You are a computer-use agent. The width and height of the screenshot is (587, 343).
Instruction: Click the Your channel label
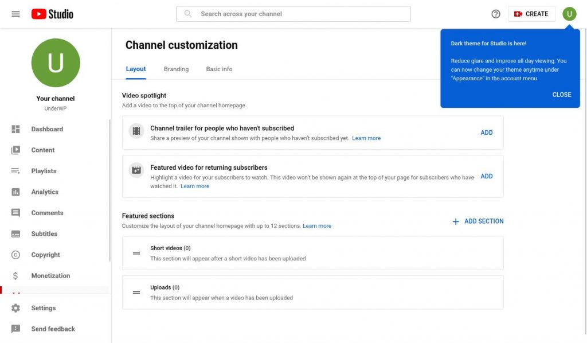56,99
